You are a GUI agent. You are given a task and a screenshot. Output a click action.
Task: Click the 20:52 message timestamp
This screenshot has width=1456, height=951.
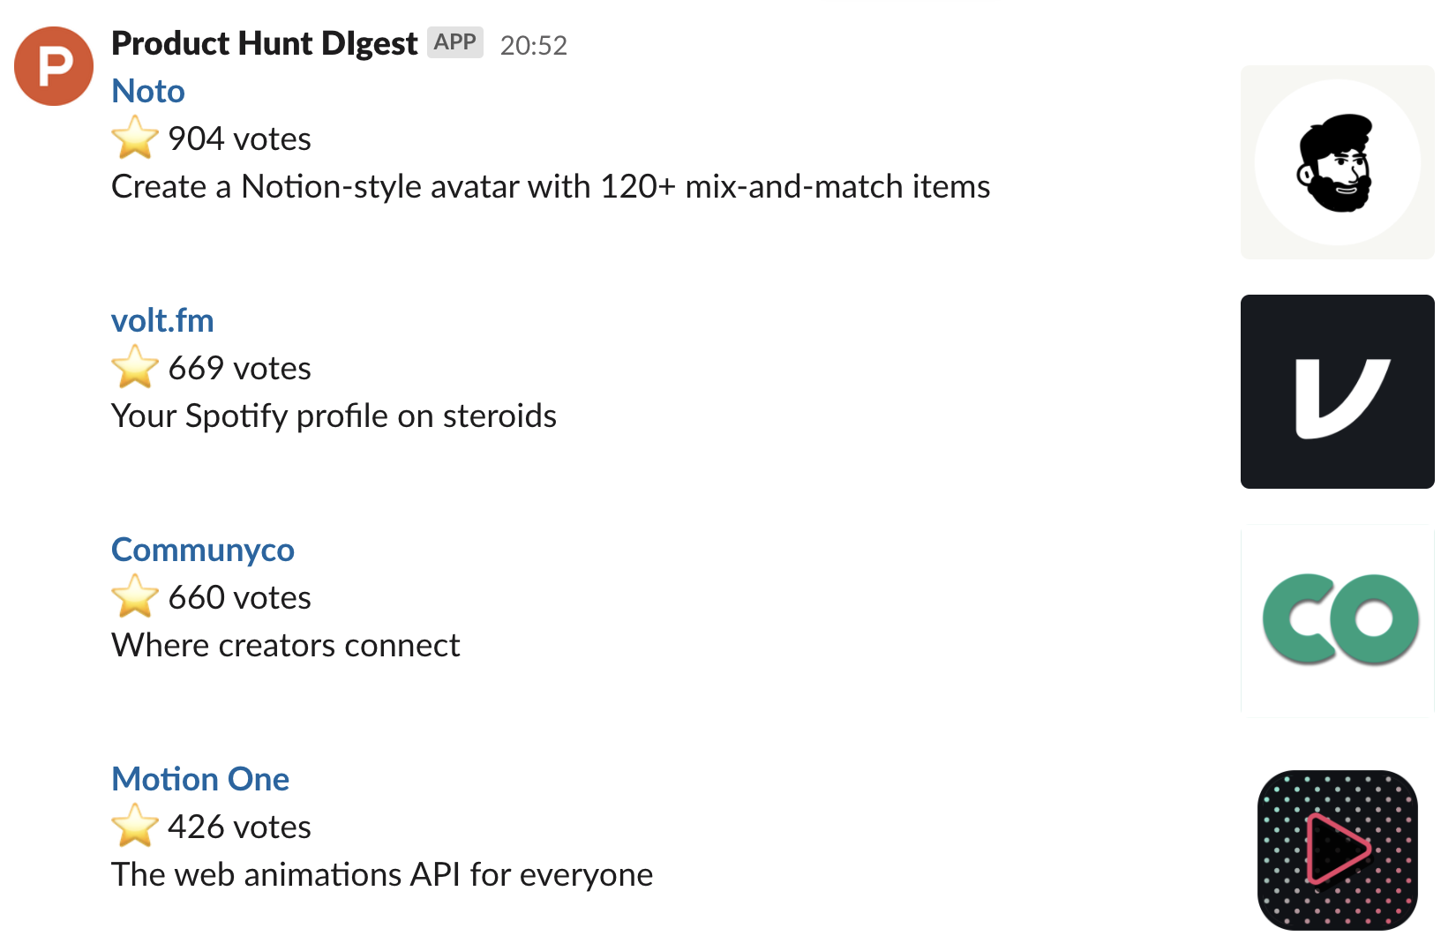tap(535, 45)
